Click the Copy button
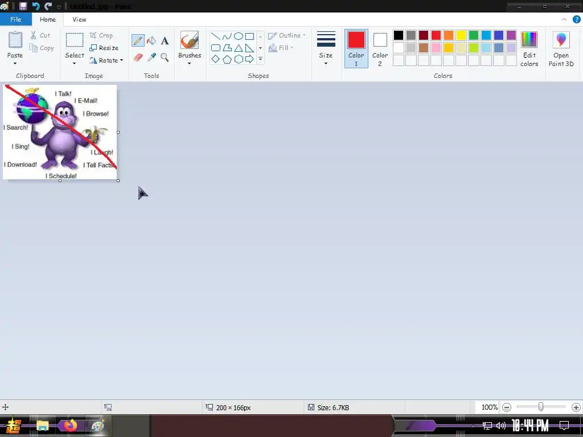This screenshot has width=583, height=437. point(42,48)
